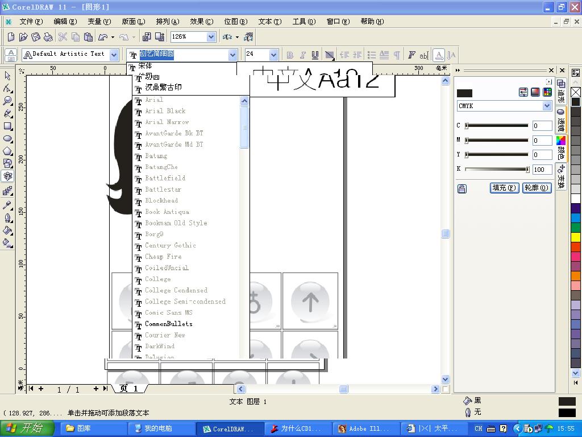The width and height of the screenshot is (582, 437).
Task: Click the Paste icon
Action: [88, 37]
